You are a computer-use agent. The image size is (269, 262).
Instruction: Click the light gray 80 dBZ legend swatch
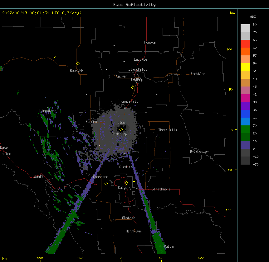[245, 28]
